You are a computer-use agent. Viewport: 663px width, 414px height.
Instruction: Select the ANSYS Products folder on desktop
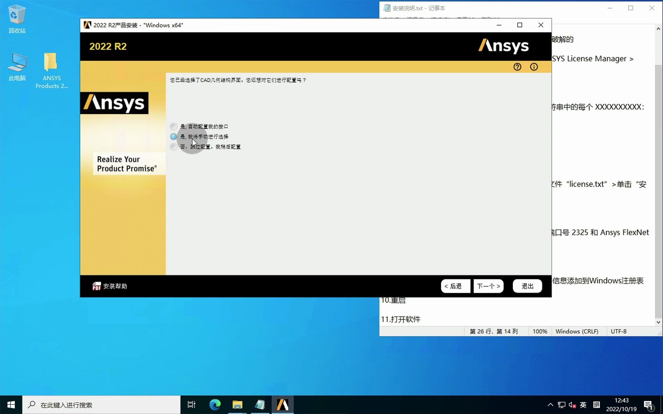click(51, 71)
